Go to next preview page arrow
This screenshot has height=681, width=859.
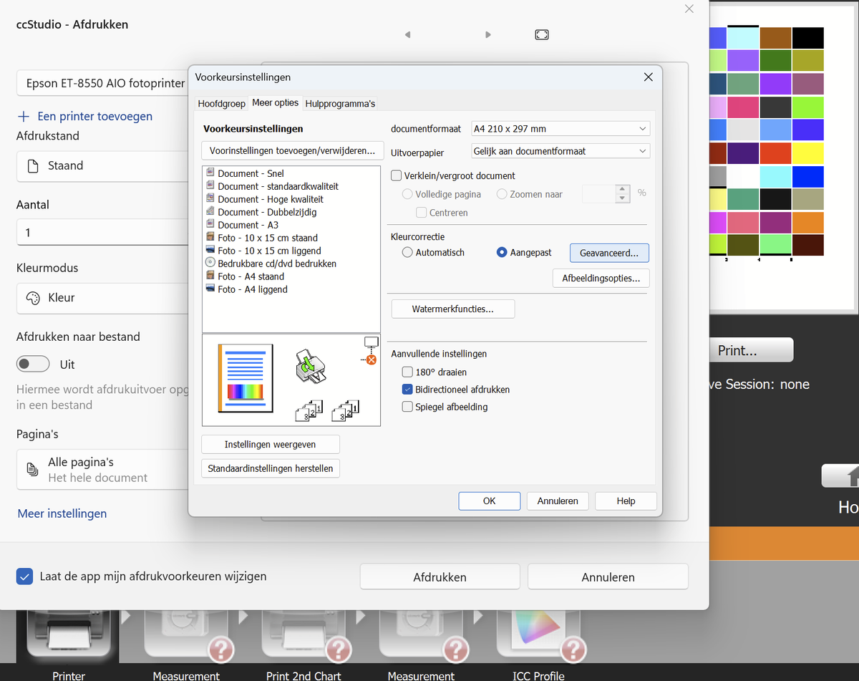click(x=488, y=34)
